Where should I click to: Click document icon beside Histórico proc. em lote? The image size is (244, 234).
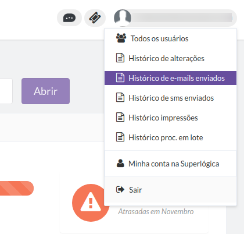point(120,137)
